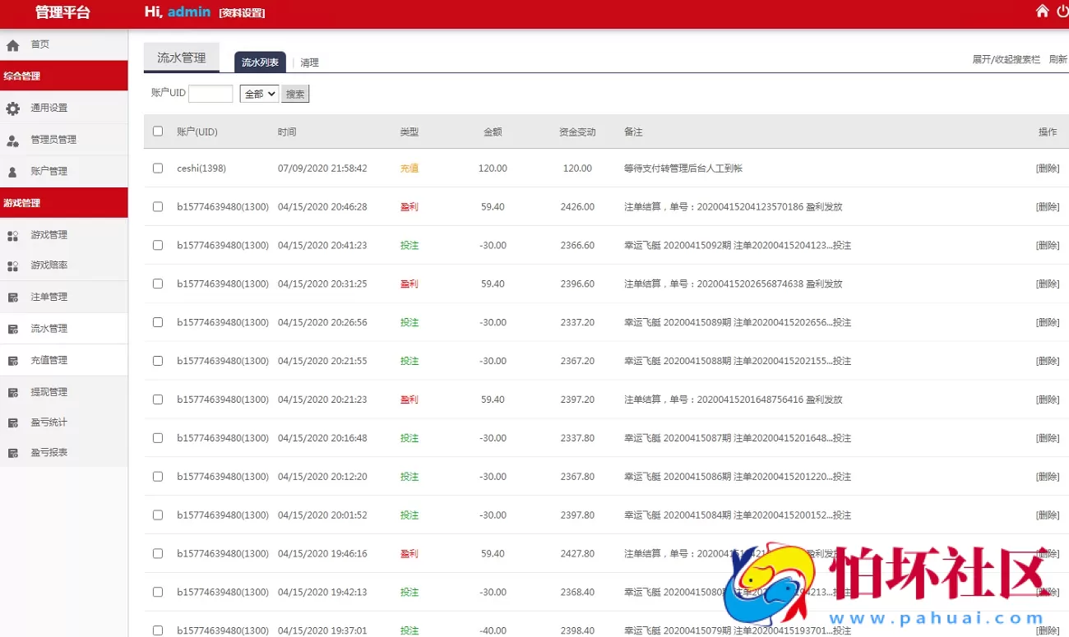Click the home icon in the top bar
The height and width of the screenshot is (637, 1069).
pos(1042,11)
